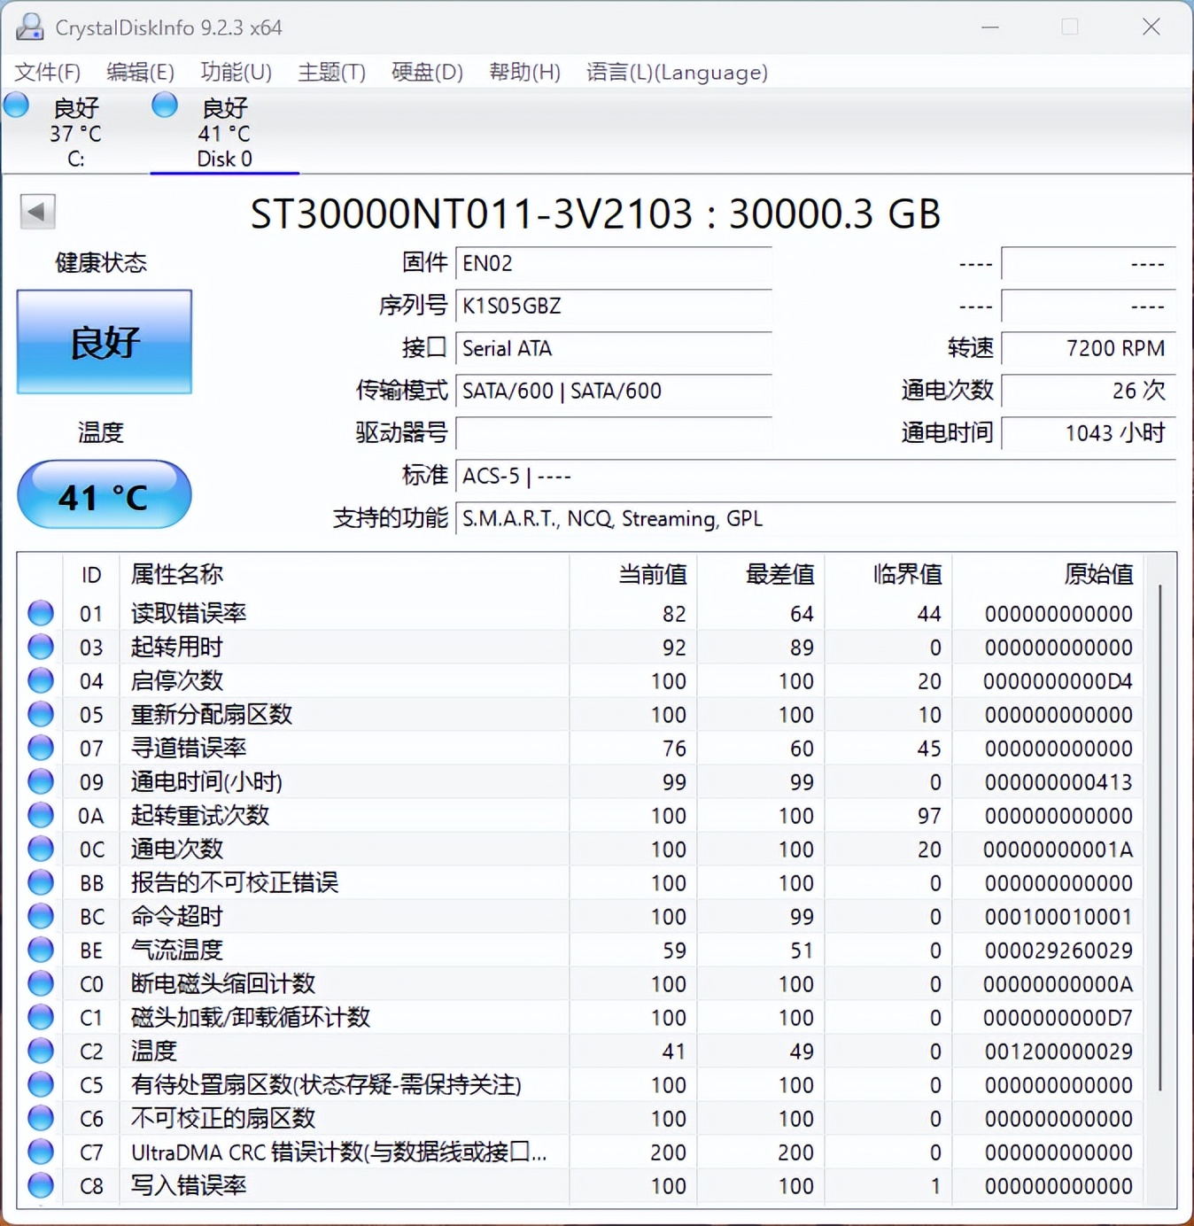
Task: Open the 主题(T) menu
Action: click(x=331, y=72)
